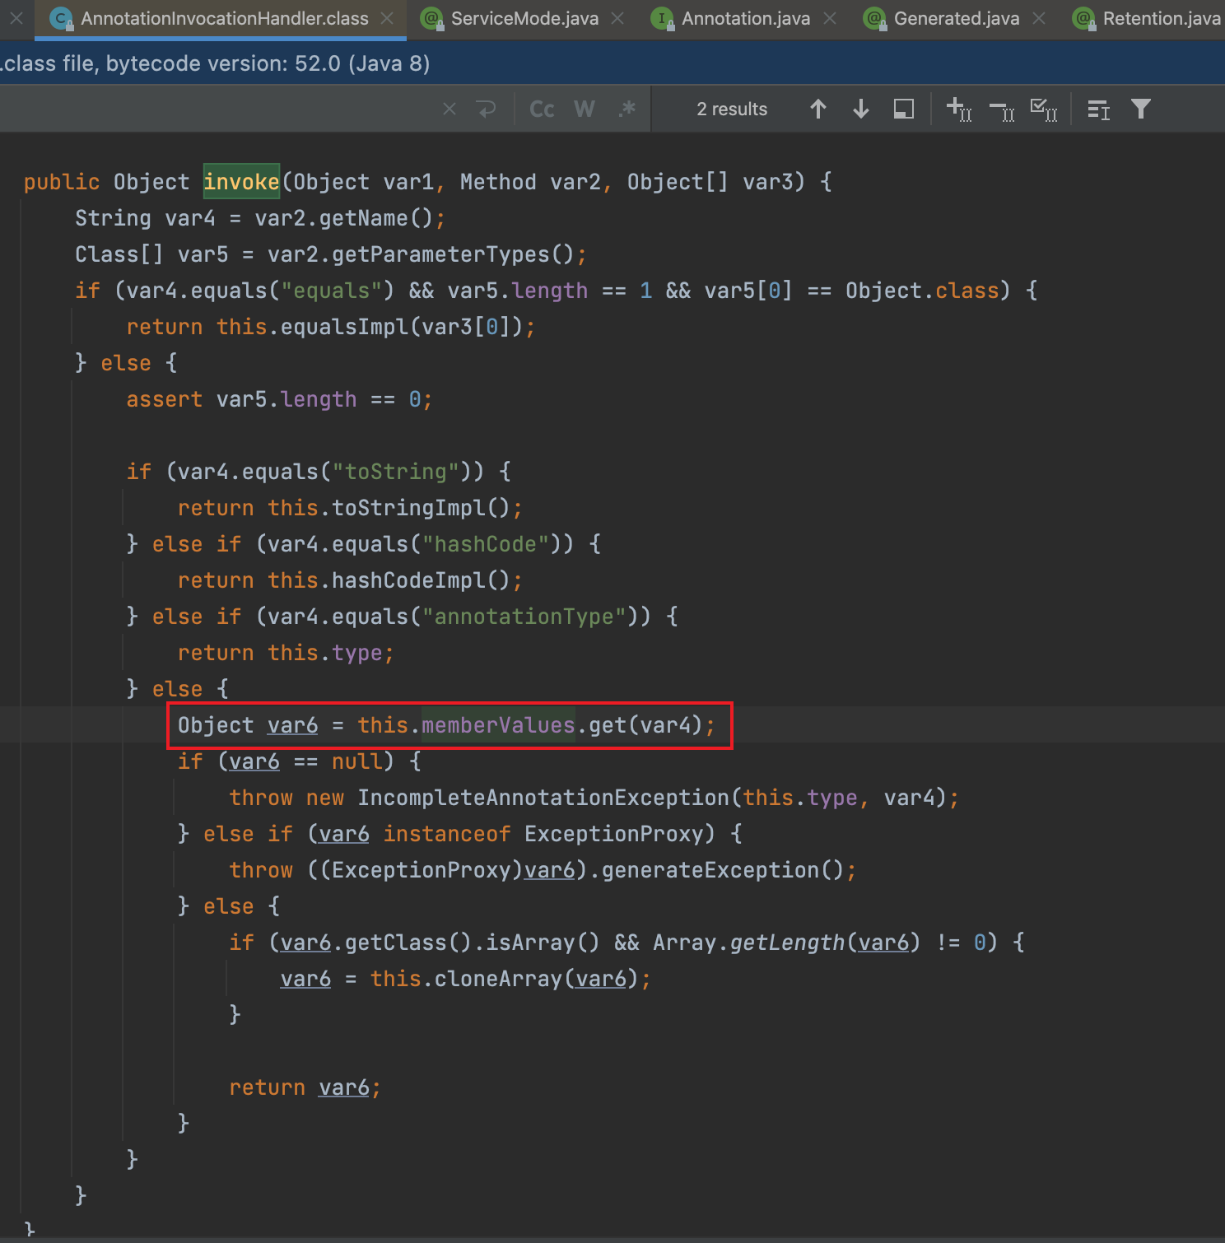The image size is (1225, 1243).
Task: Click the highlighted memberValues field
Action: [x=498, y=724]
